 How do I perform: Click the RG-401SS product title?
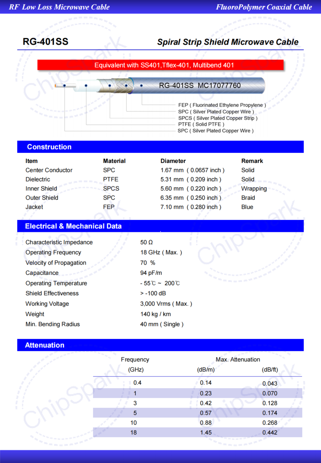pyautogui.click(x=45, y=41)
